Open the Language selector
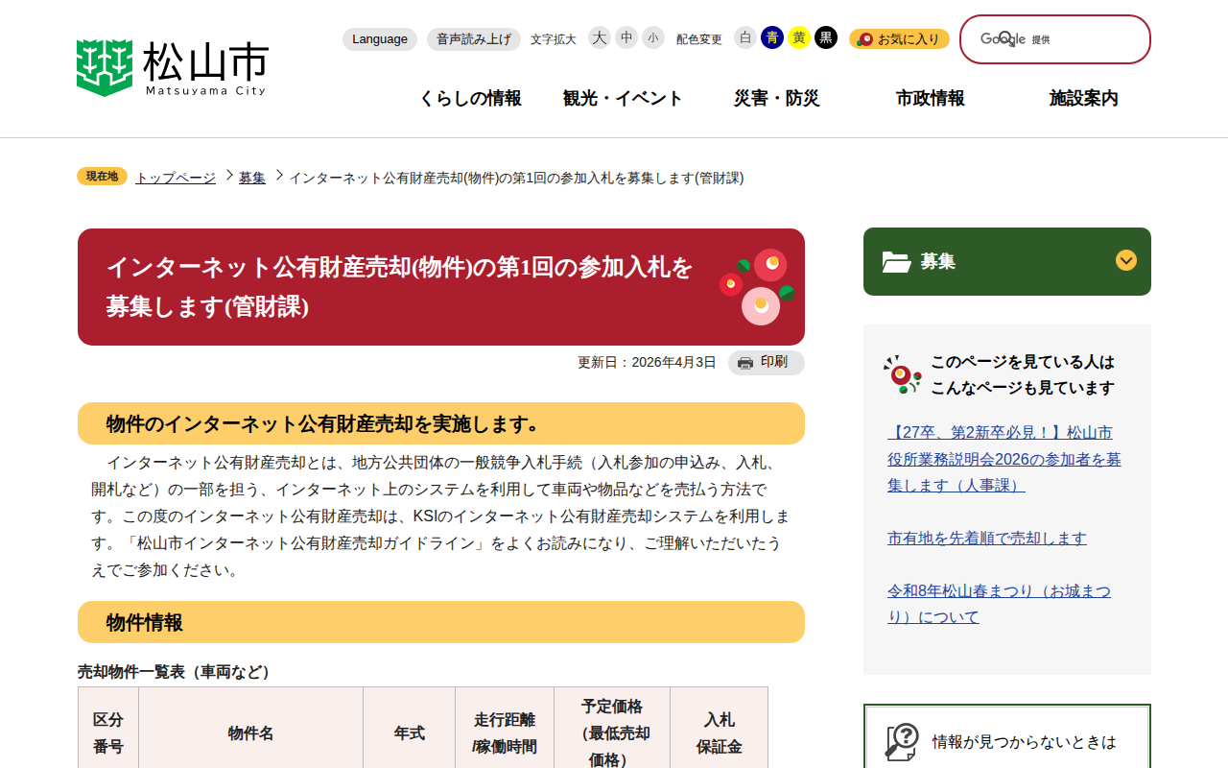 pyautogui.click(x=380, y=39)
